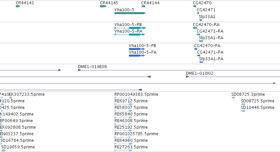The height and width of the screenshot is (152, 280).
Task: Select the RE27261.5prime EST label
Action: coord(131,147)
